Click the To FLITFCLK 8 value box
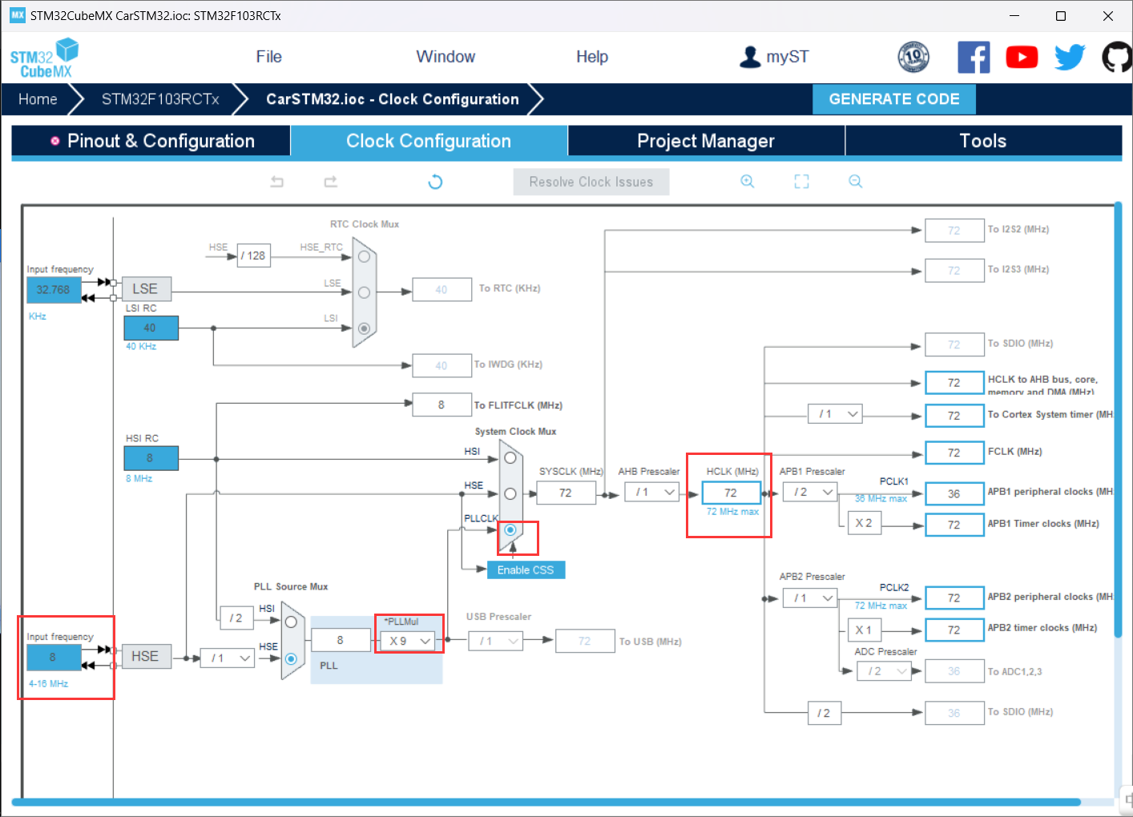This screenshot has width=1133, height=817. point(442,404)
